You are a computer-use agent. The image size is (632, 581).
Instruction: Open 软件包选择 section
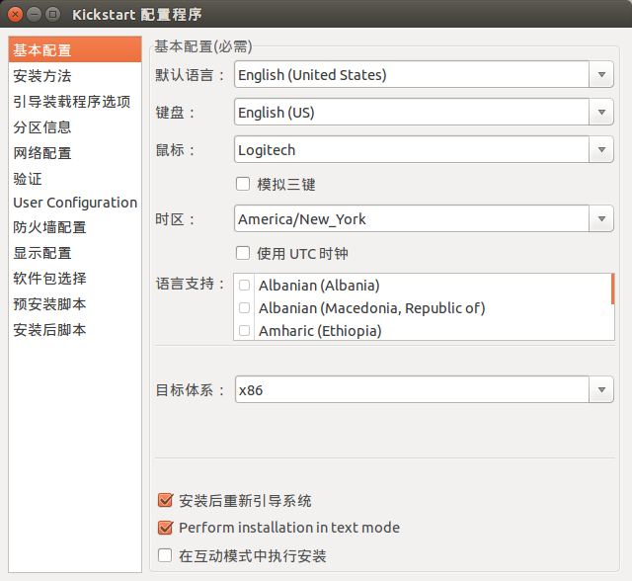point(75,279)
